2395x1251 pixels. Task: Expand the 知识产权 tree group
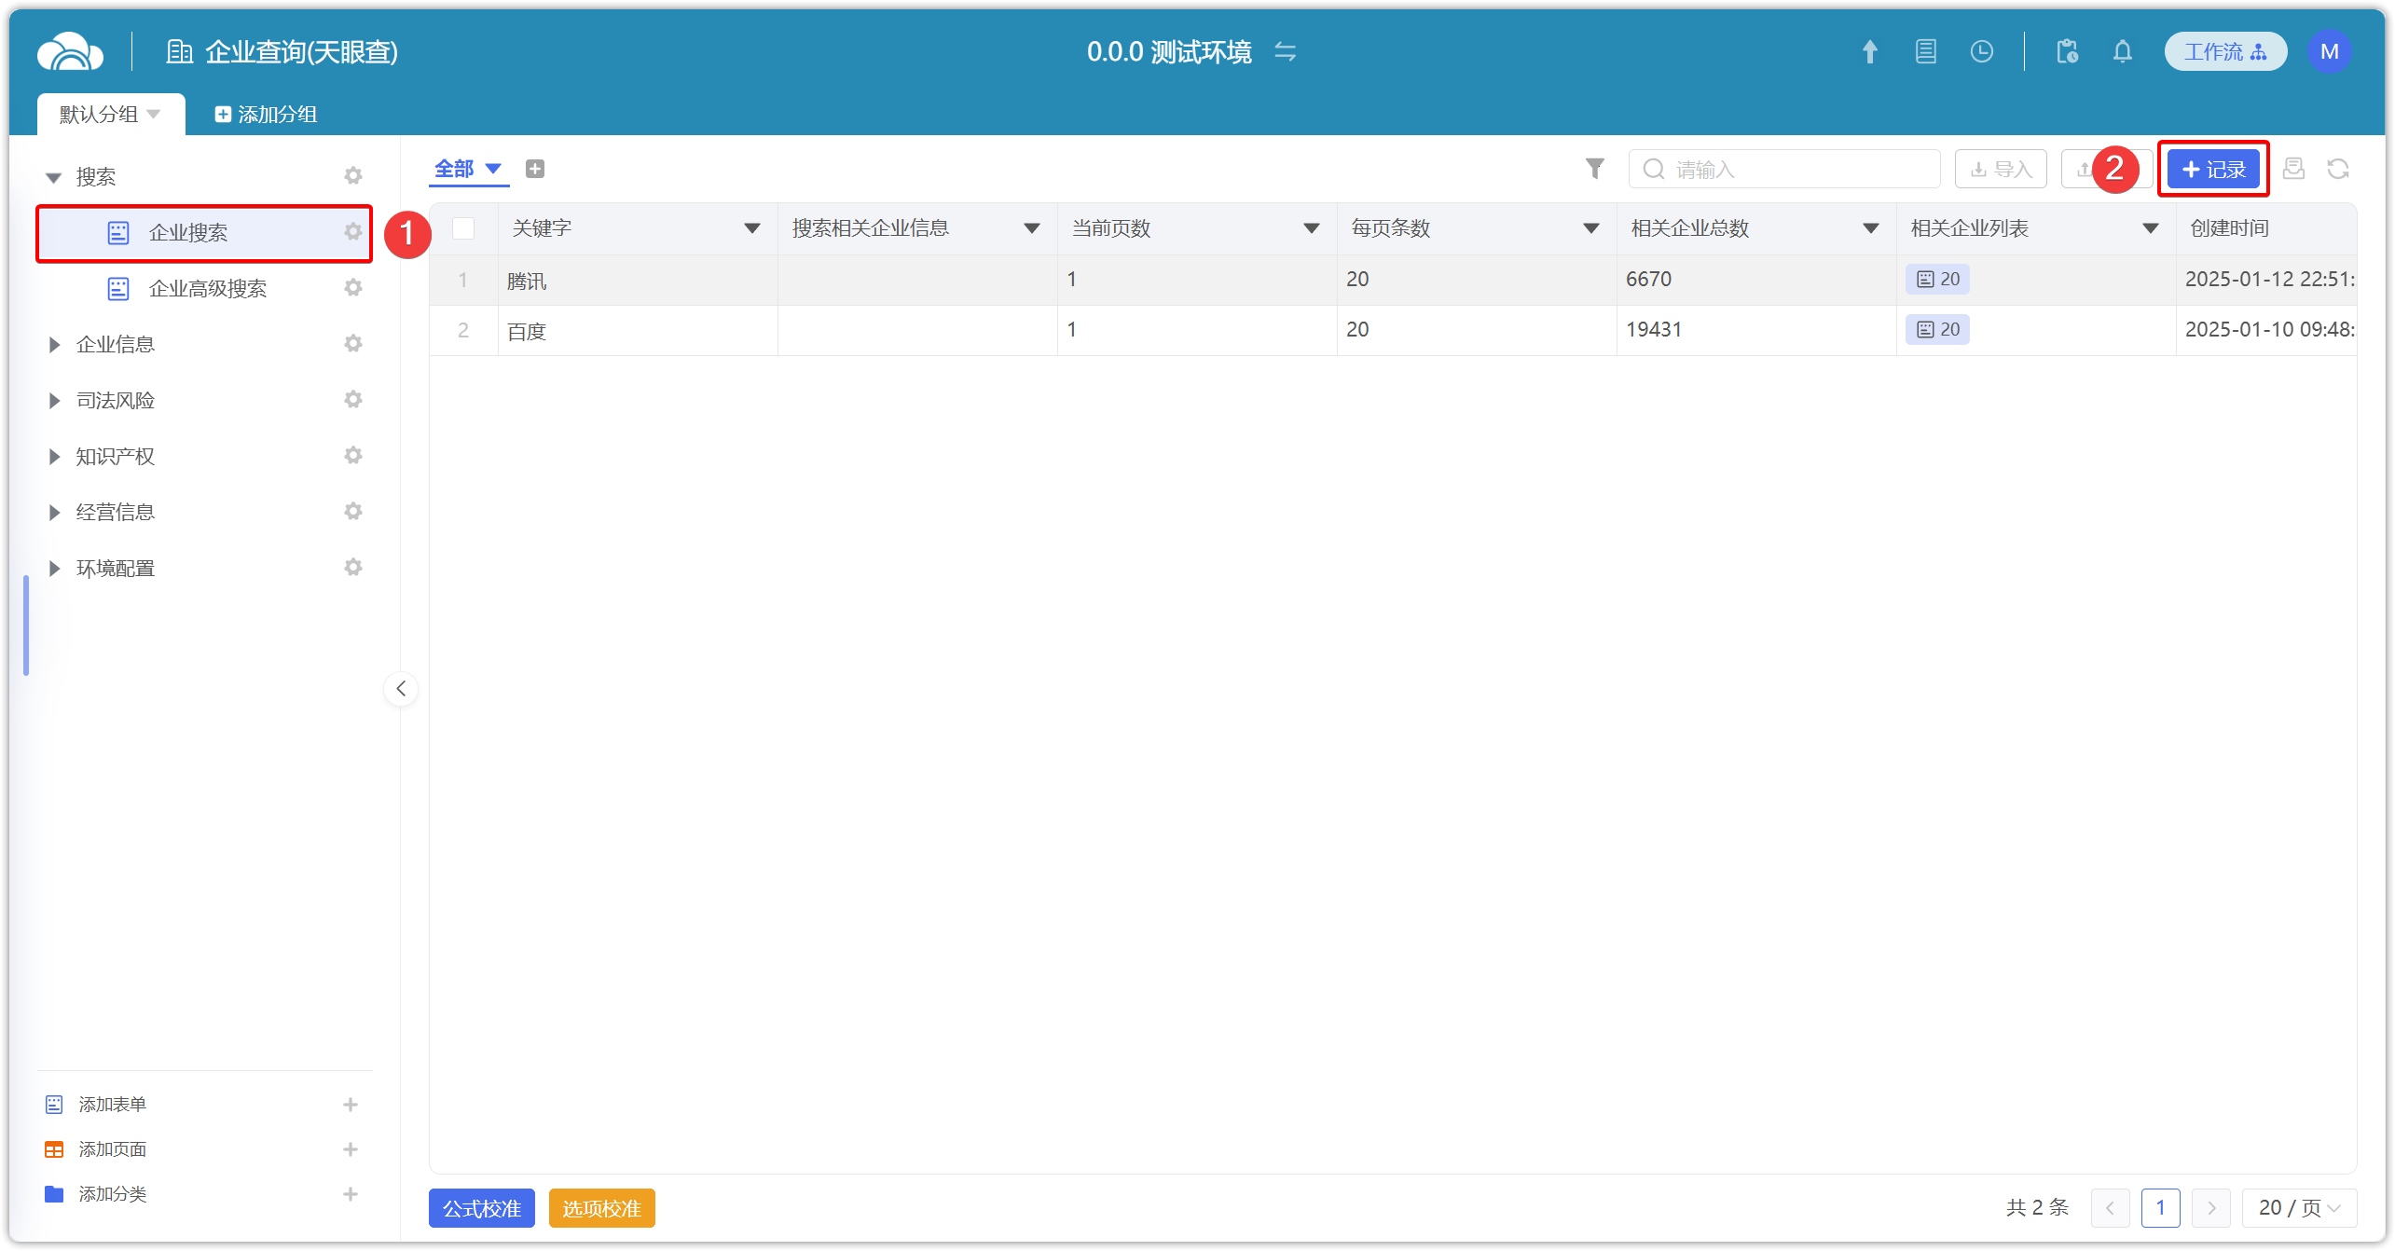(54, 457)
